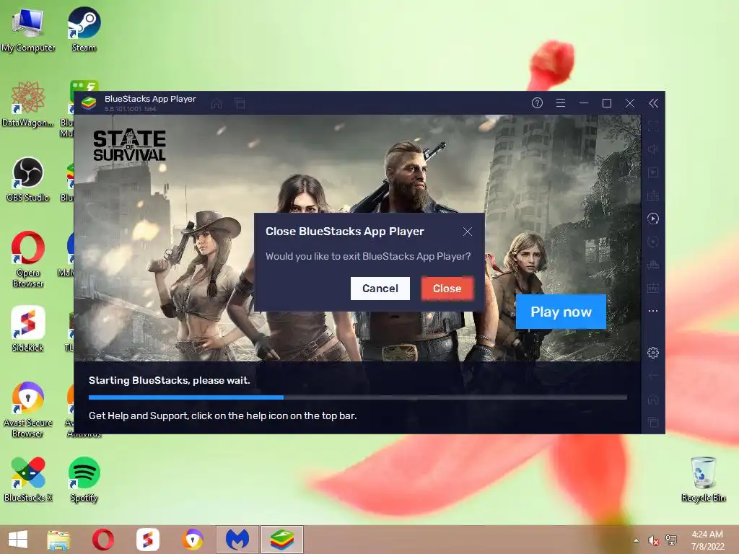Dismiss the Close BlueStacks dialog with X
The width and height of the screenshot is (739, 554).
click(468, 232)
